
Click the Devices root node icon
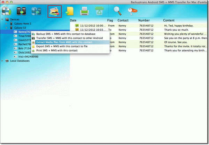tap(7, 19)
